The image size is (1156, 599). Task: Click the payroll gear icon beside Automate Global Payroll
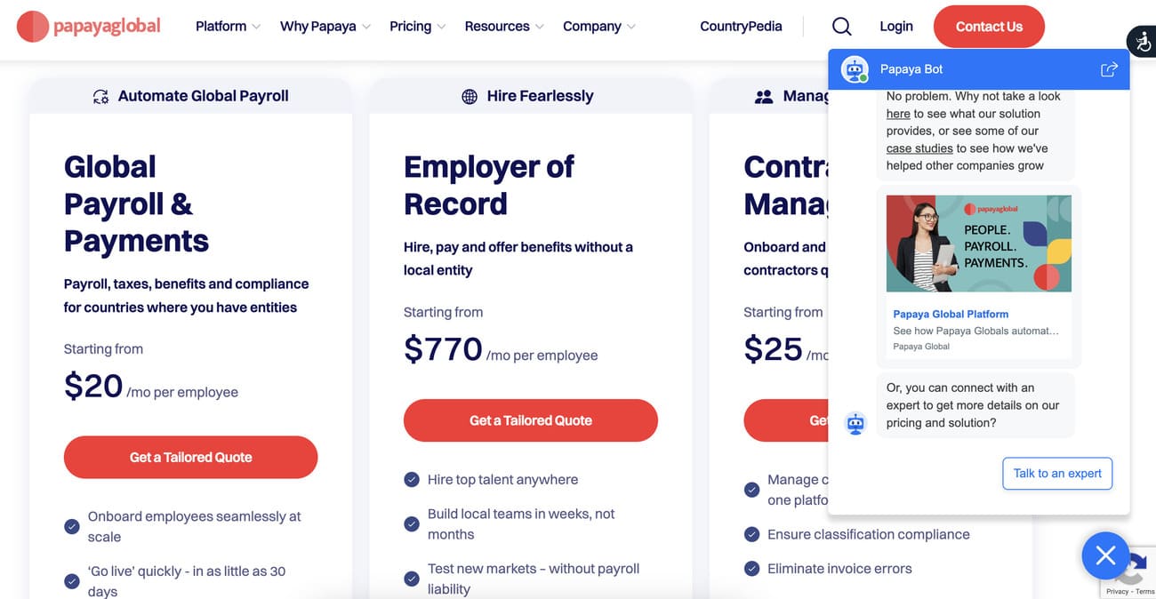(101, 97)
